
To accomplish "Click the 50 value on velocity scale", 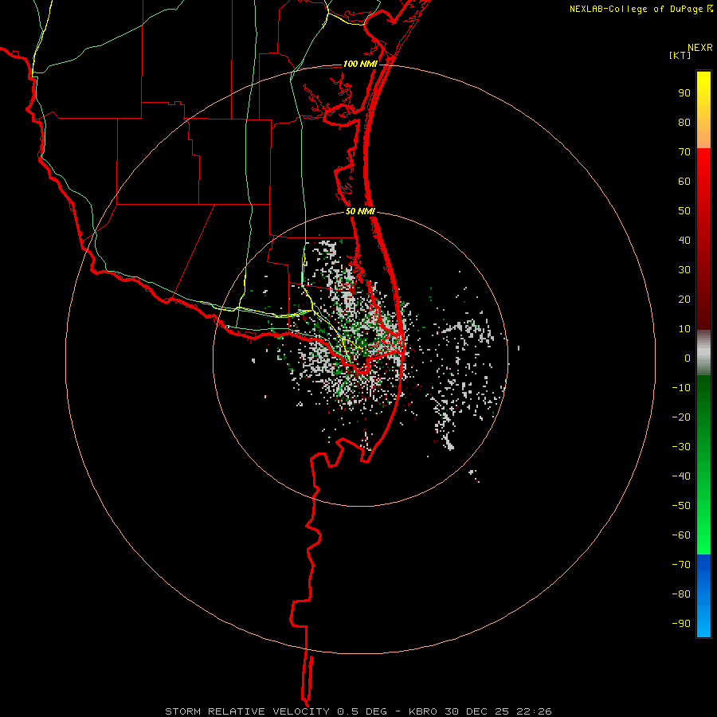I will pyautogui.click(x=684, y=211).
